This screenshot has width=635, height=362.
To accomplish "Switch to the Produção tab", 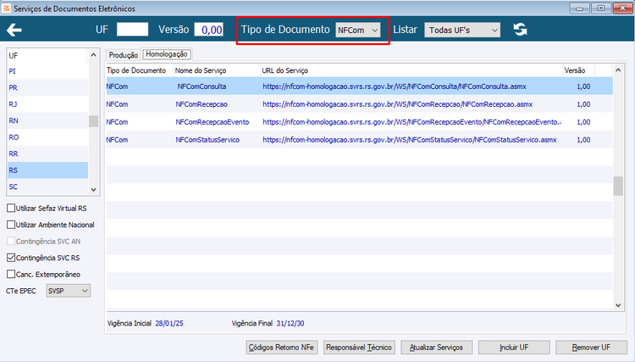I will coord(123,55).
